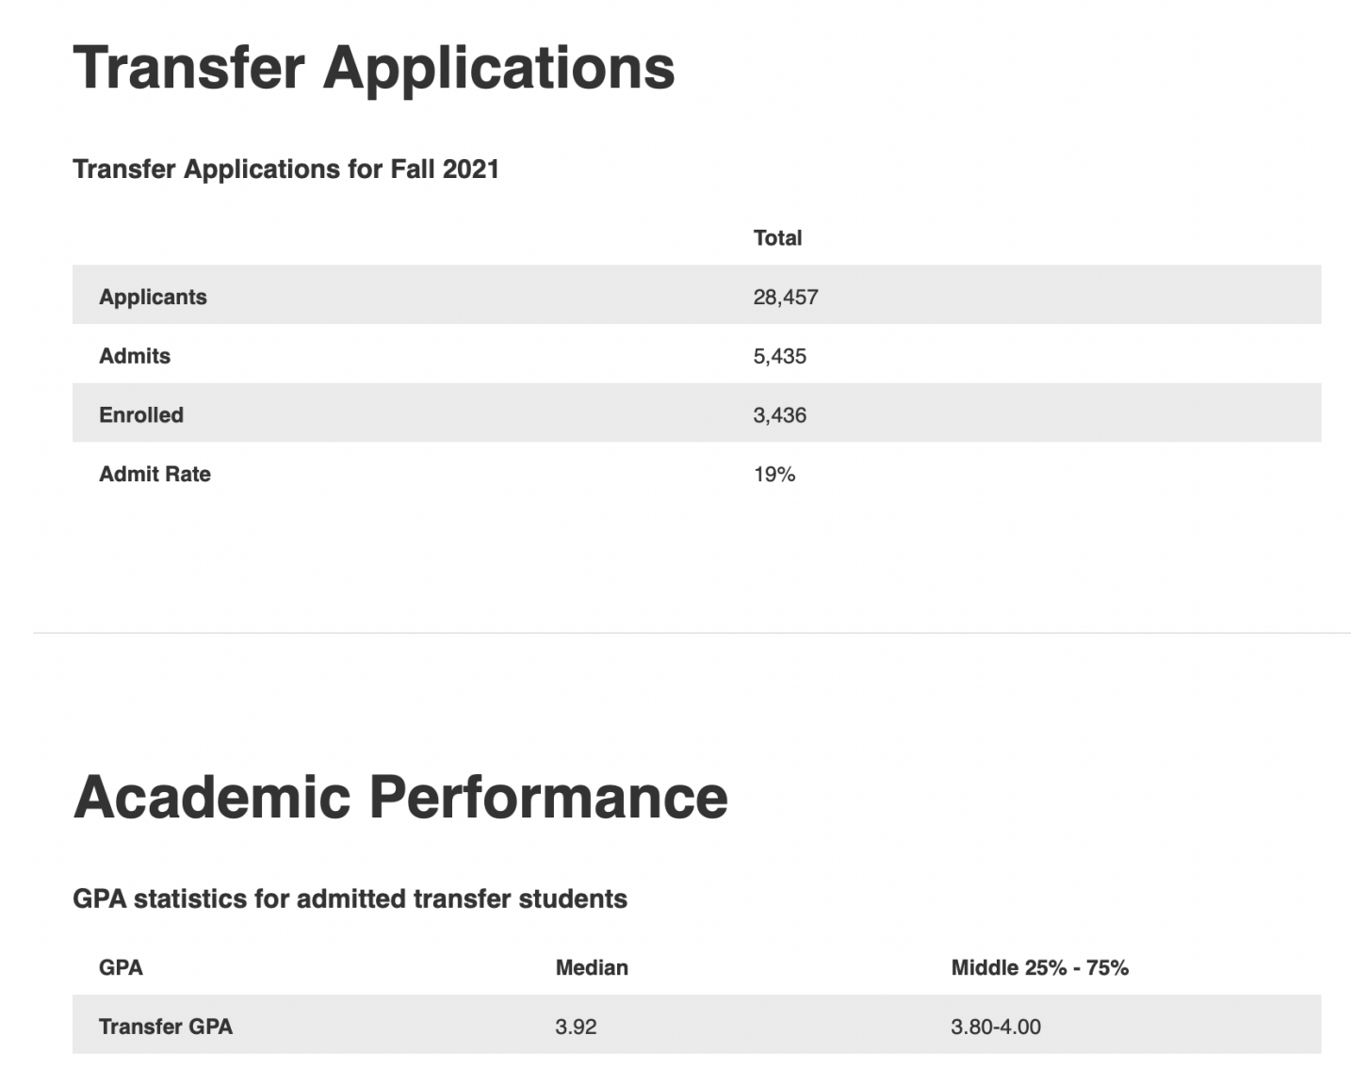Click the 19% admit rate value
This screenshot has width=1351, height=1068.
[x=773, y=475]
